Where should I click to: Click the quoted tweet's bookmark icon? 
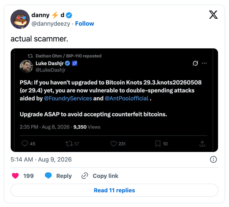tap(158, 144)
